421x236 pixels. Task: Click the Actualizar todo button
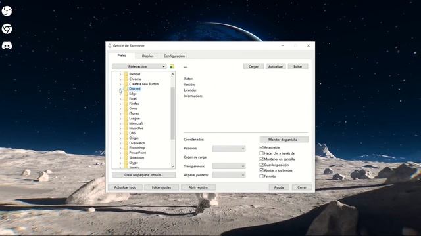click(x=125, y=187)
